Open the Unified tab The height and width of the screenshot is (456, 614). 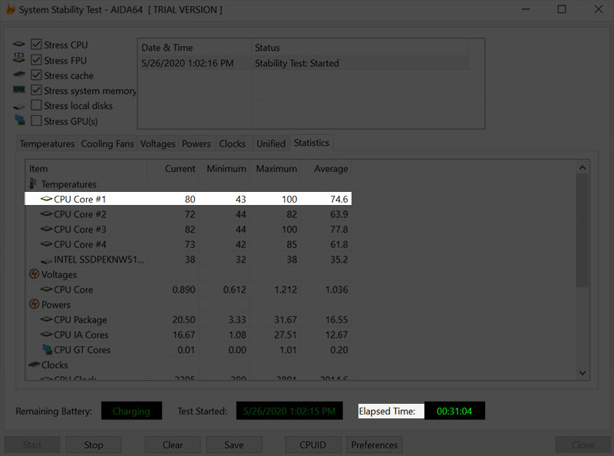[x=271, y=144]
